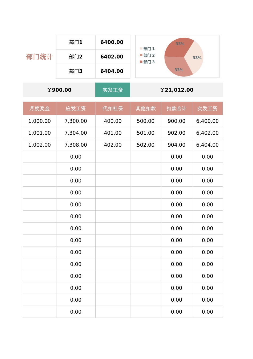
Task: Click the 部门 2 legend color swatch
Action: (141, 55)
